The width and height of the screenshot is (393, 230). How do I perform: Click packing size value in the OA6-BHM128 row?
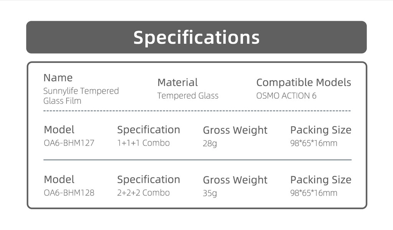314,193
